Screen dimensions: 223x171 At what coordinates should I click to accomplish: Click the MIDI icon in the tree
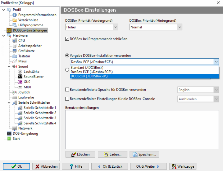click(20, 87)
